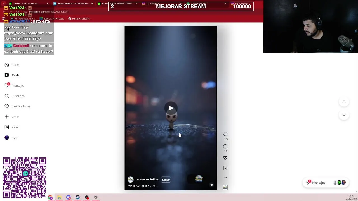This screenshot has width=358, height=201.
Task: Click the 52,1 mil likes count
Action: pos(225,139)
